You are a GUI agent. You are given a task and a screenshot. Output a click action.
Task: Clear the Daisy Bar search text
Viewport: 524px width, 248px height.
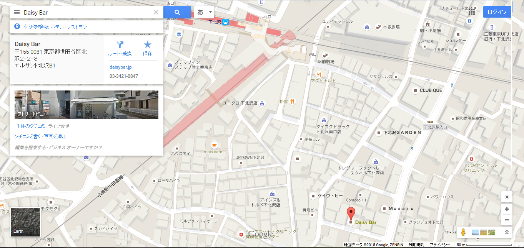156,12
